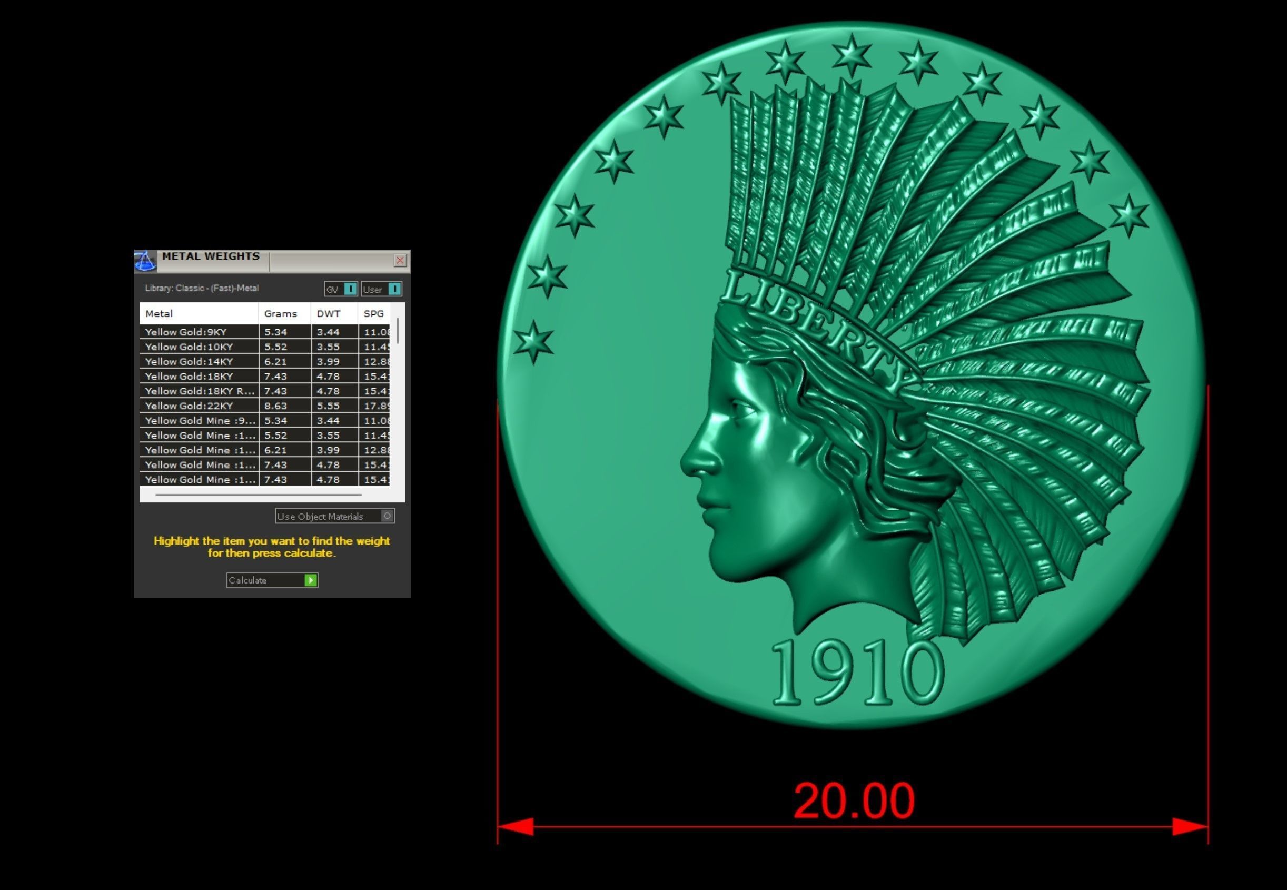Click the 17.89 SPG cell

coord(374,406)
